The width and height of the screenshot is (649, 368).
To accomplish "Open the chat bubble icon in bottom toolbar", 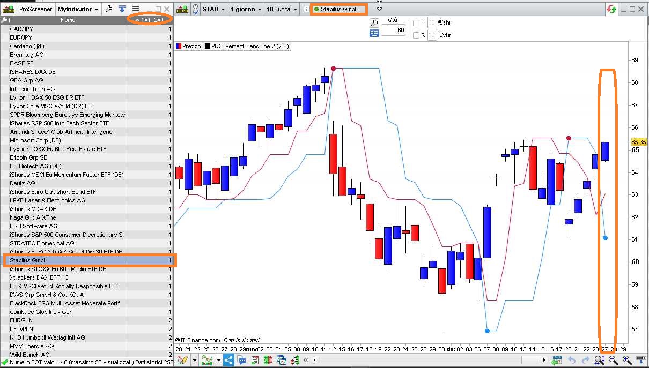I will [x=242, y=360].
